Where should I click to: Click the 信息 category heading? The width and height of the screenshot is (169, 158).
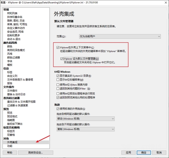click(x=6, y=68)
